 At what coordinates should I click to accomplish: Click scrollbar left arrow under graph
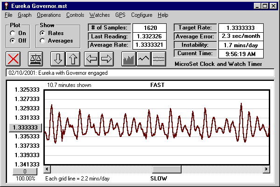click(47, 169)
